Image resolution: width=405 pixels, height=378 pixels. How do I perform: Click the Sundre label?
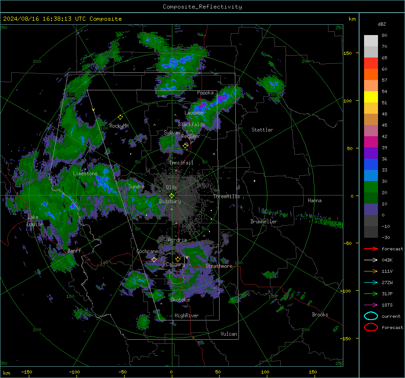click(x=136, y=186)
